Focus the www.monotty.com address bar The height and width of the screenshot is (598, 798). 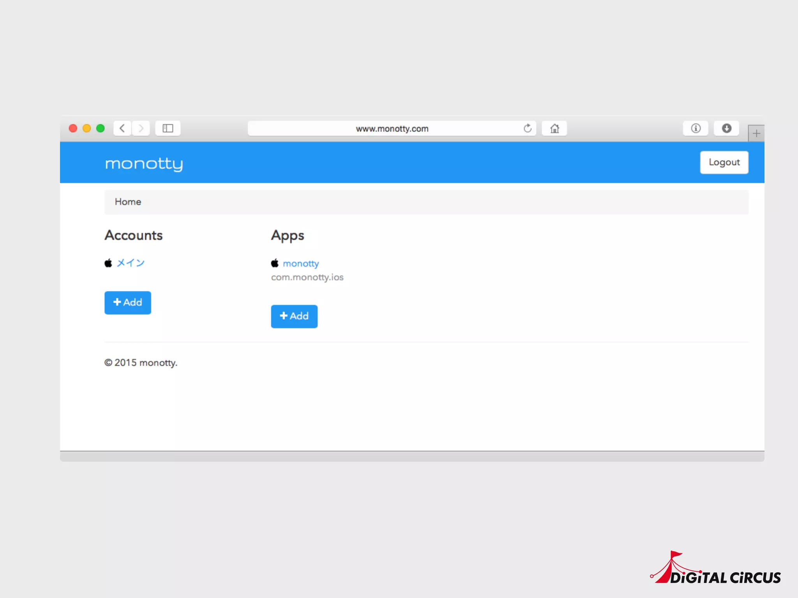pos(392,128)
